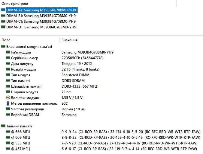Click the Опис пристрою header
The width and height of the screenshot is (203, 154).
pyautogui.click(x=15, y=4)
